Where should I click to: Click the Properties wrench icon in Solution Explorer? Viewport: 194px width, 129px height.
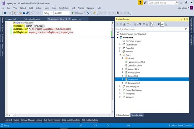coord(159,24)
